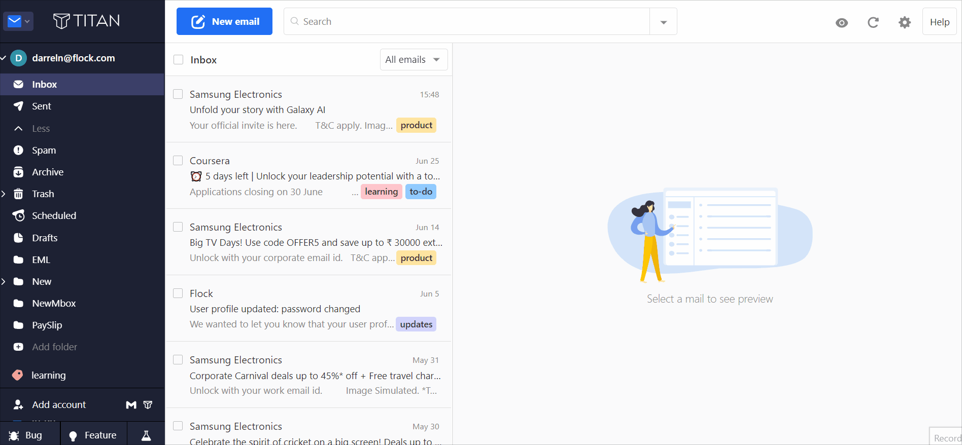
Task: Click the Archive box icon
Action: pyautogui.click(x=18, y=172)
